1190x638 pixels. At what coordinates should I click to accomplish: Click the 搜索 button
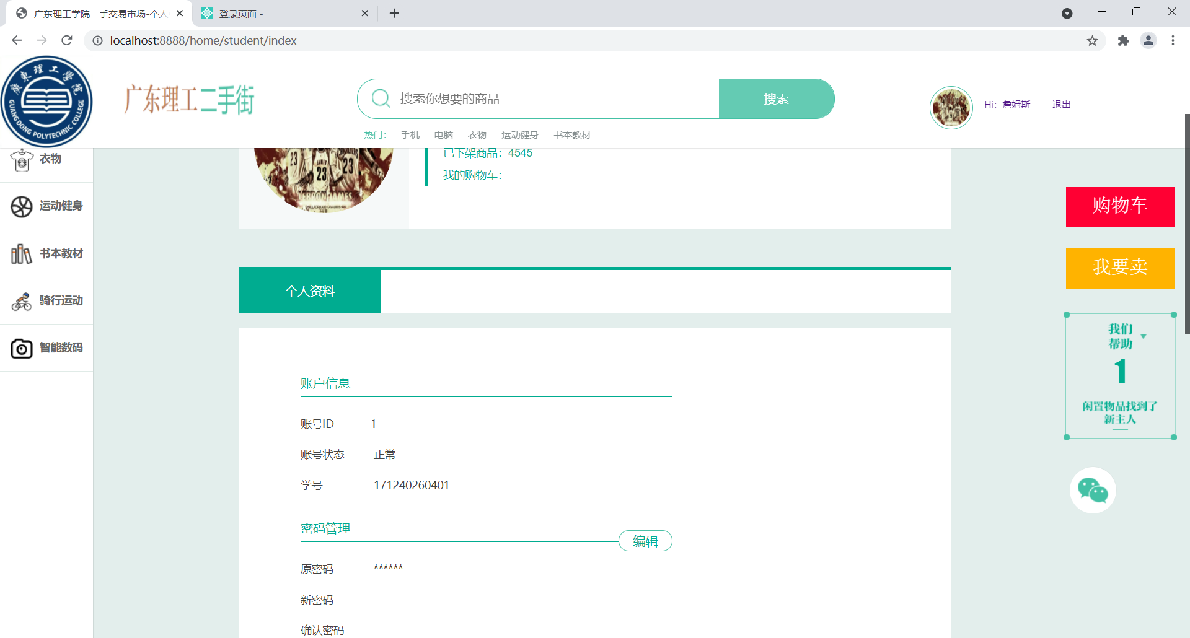[776, 98]
